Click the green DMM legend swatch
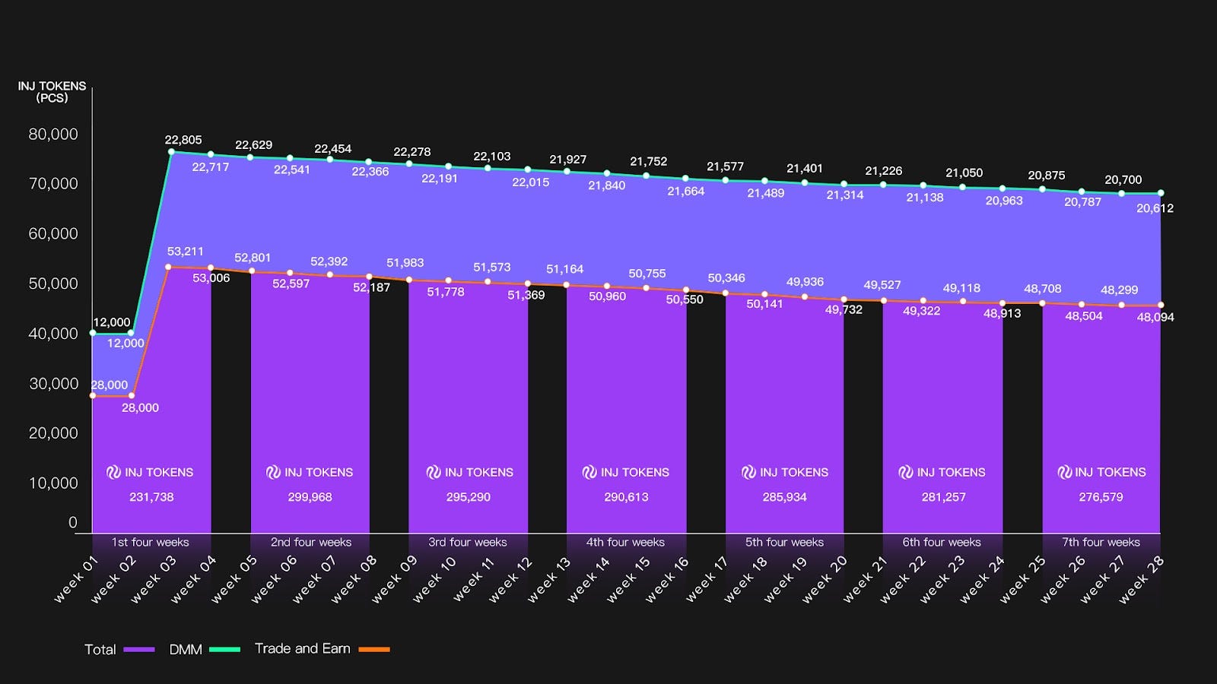 (225, 650)
